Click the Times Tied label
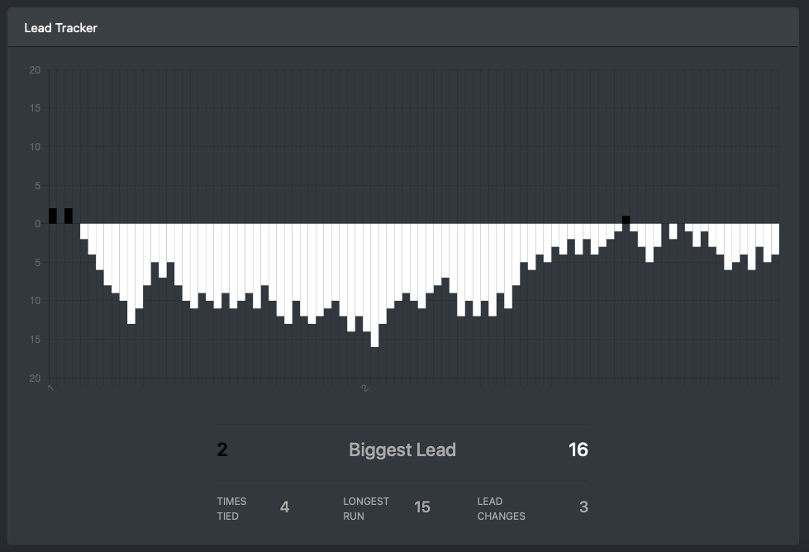 pyautogui.click(x=231, y=509)
